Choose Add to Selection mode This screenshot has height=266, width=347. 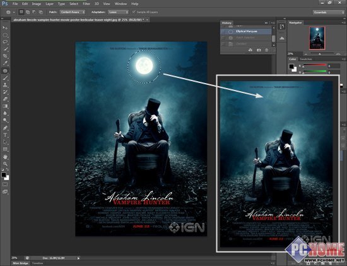[x=28, y=12]
